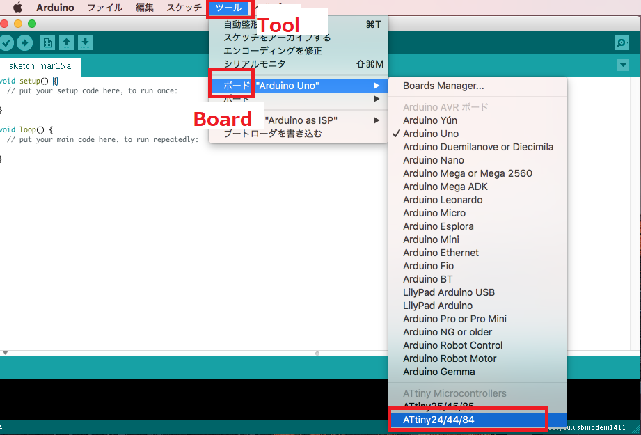641x435 pixels.
Task: Click the Upload arrow icon
Action: point(24,42)
